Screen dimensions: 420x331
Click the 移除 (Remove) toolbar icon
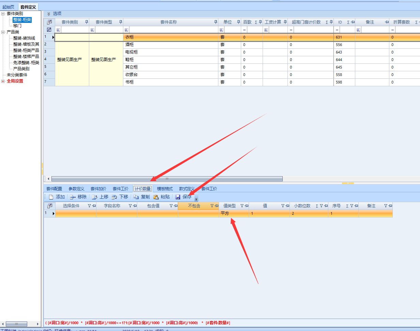(x=73, y=197)
